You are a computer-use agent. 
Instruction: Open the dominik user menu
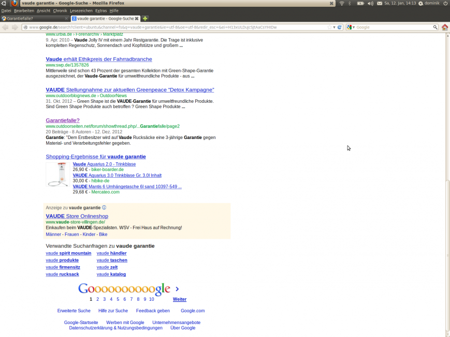pos(429,3)
